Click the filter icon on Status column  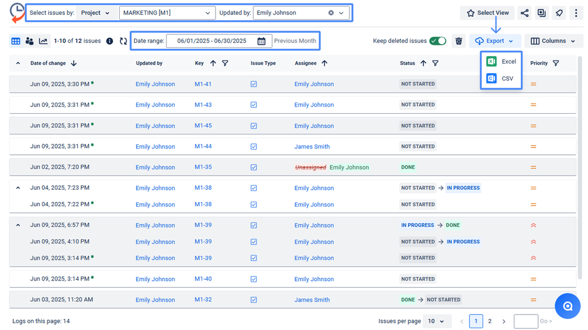[x=435, y=64]
